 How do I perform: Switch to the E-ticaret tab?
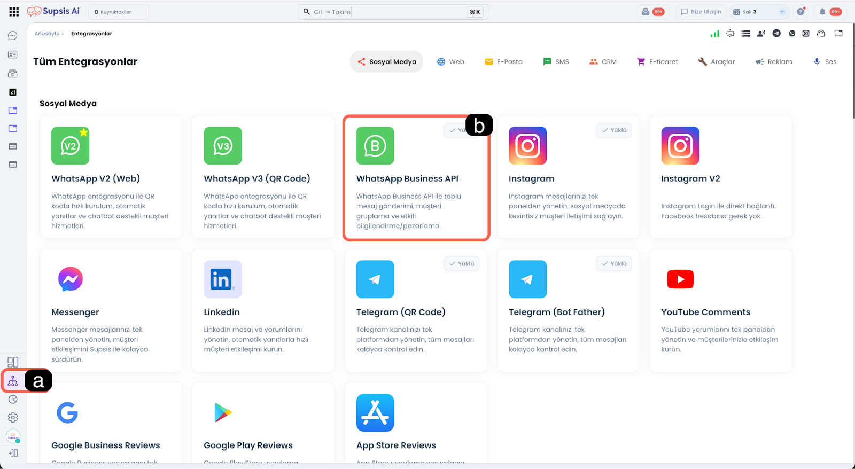(x=657, y=62)
